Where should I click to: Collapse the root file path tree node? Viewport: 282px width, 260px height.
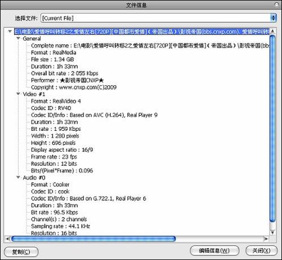coord(10,32)
